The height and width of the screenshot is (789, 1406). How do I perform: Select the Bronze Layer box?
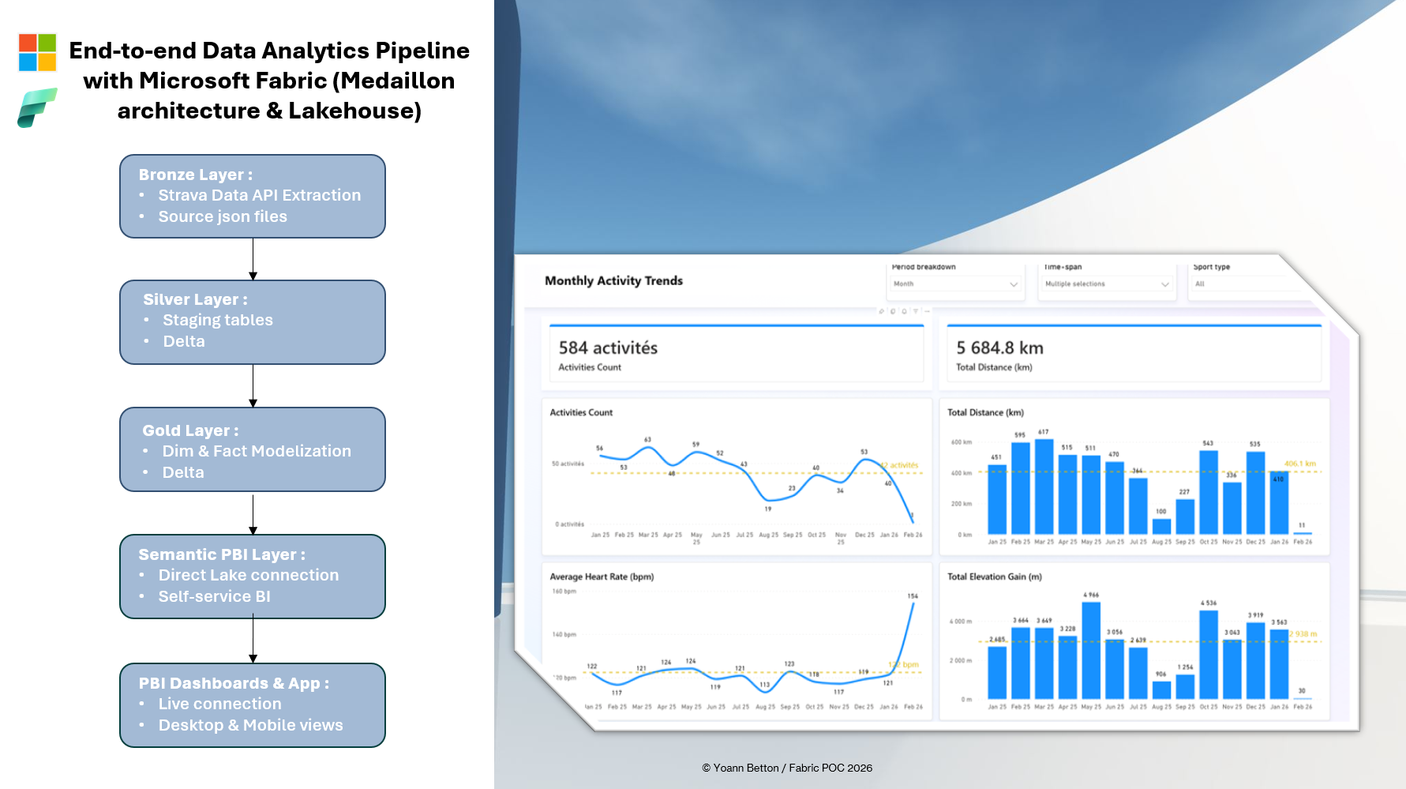253,196
